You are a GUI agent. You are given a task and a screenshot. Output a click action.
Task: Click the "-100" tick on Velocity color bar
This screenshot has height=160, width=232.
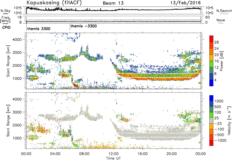click(x=219, y=129)
